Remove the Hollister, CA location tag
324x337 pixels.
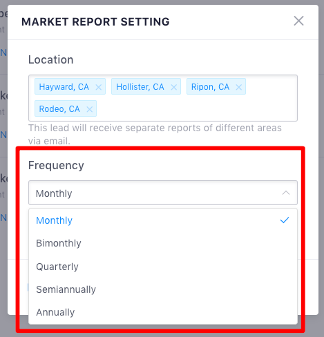(174, 87)
